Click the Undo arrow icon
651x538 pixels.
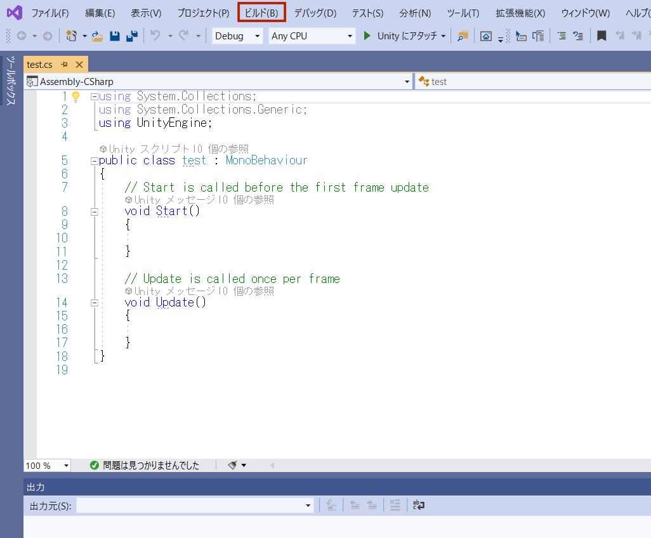click(x=155, y=36)
